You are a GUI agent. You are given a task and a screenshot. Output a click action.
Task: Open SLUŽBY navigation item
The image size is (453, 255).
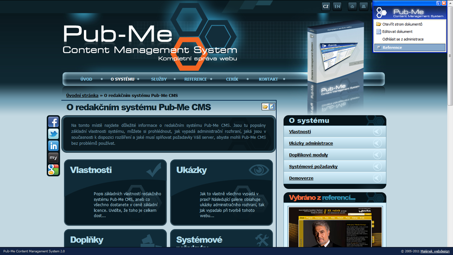pyautogui.click(x=159, y=79)
